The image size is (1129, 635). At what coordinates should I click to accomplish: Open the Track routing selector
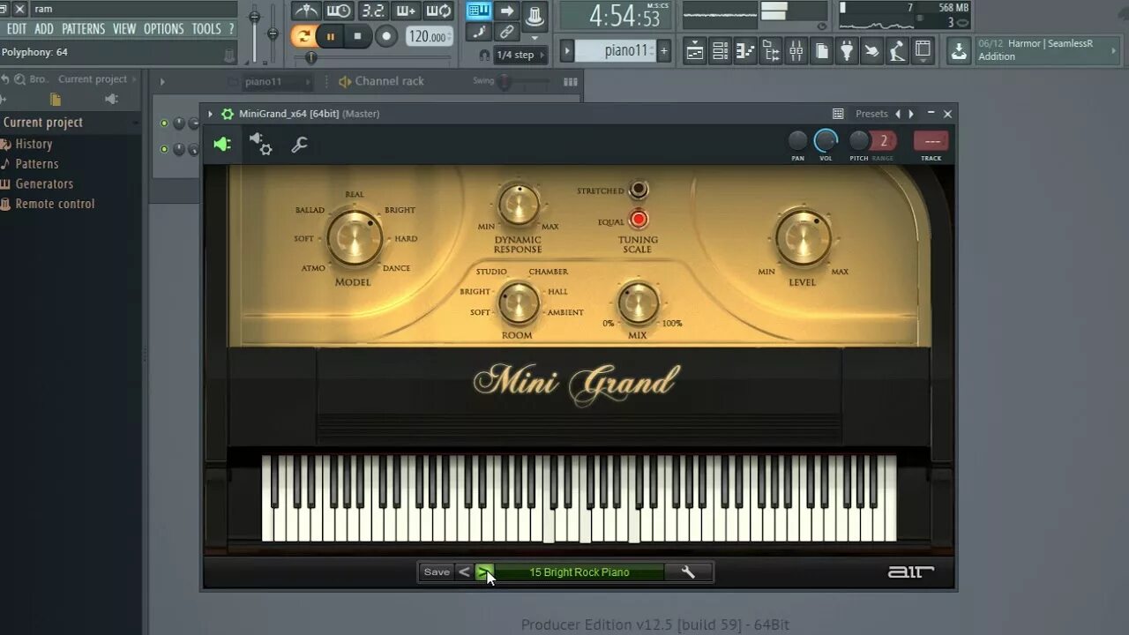tap(931, 141)
